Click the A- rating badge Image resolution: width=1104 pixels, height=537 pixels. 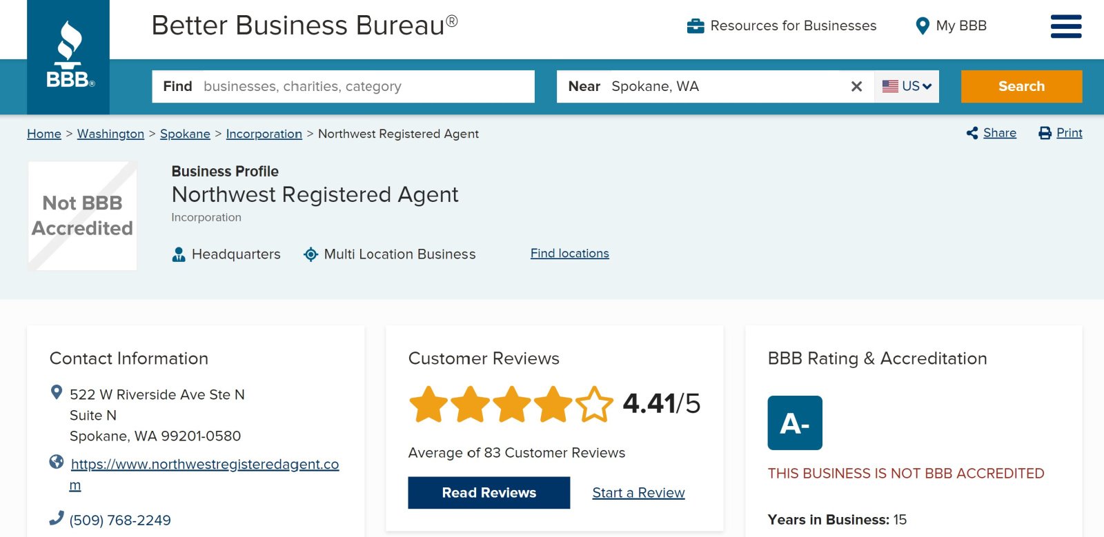coord(795,423)
